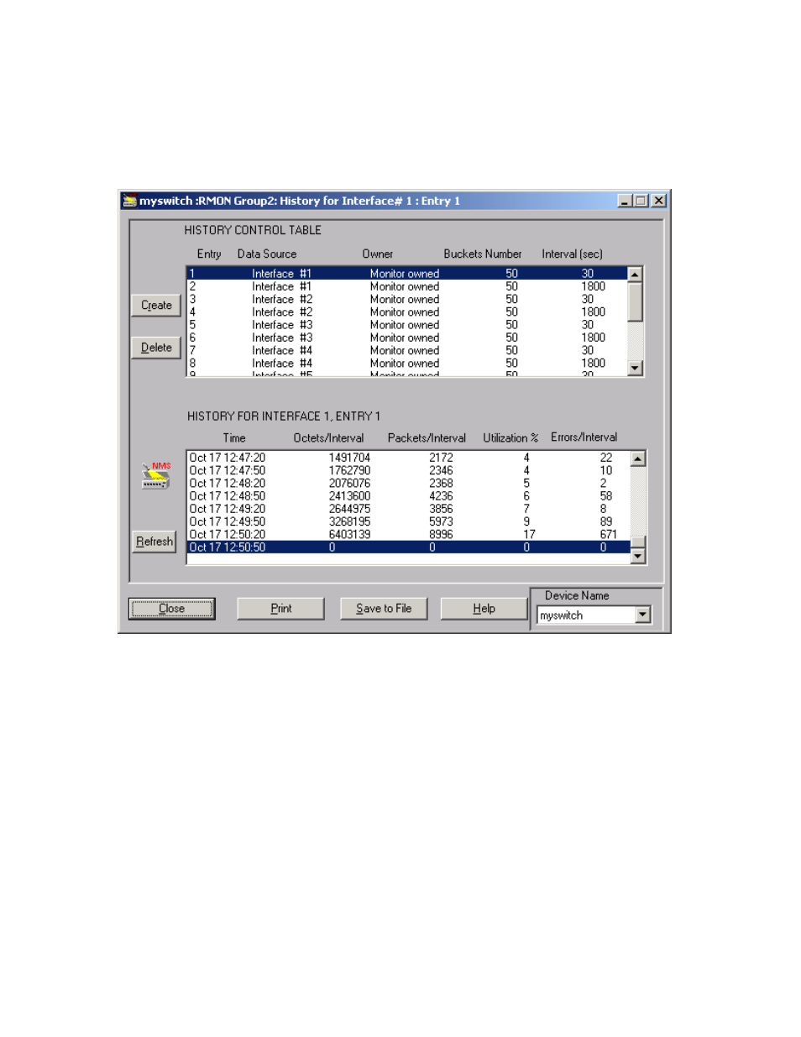The width and height of the screenshot is (801, 1037).
Task: Click up arrow of interface history list
Action: click(638, 458)
